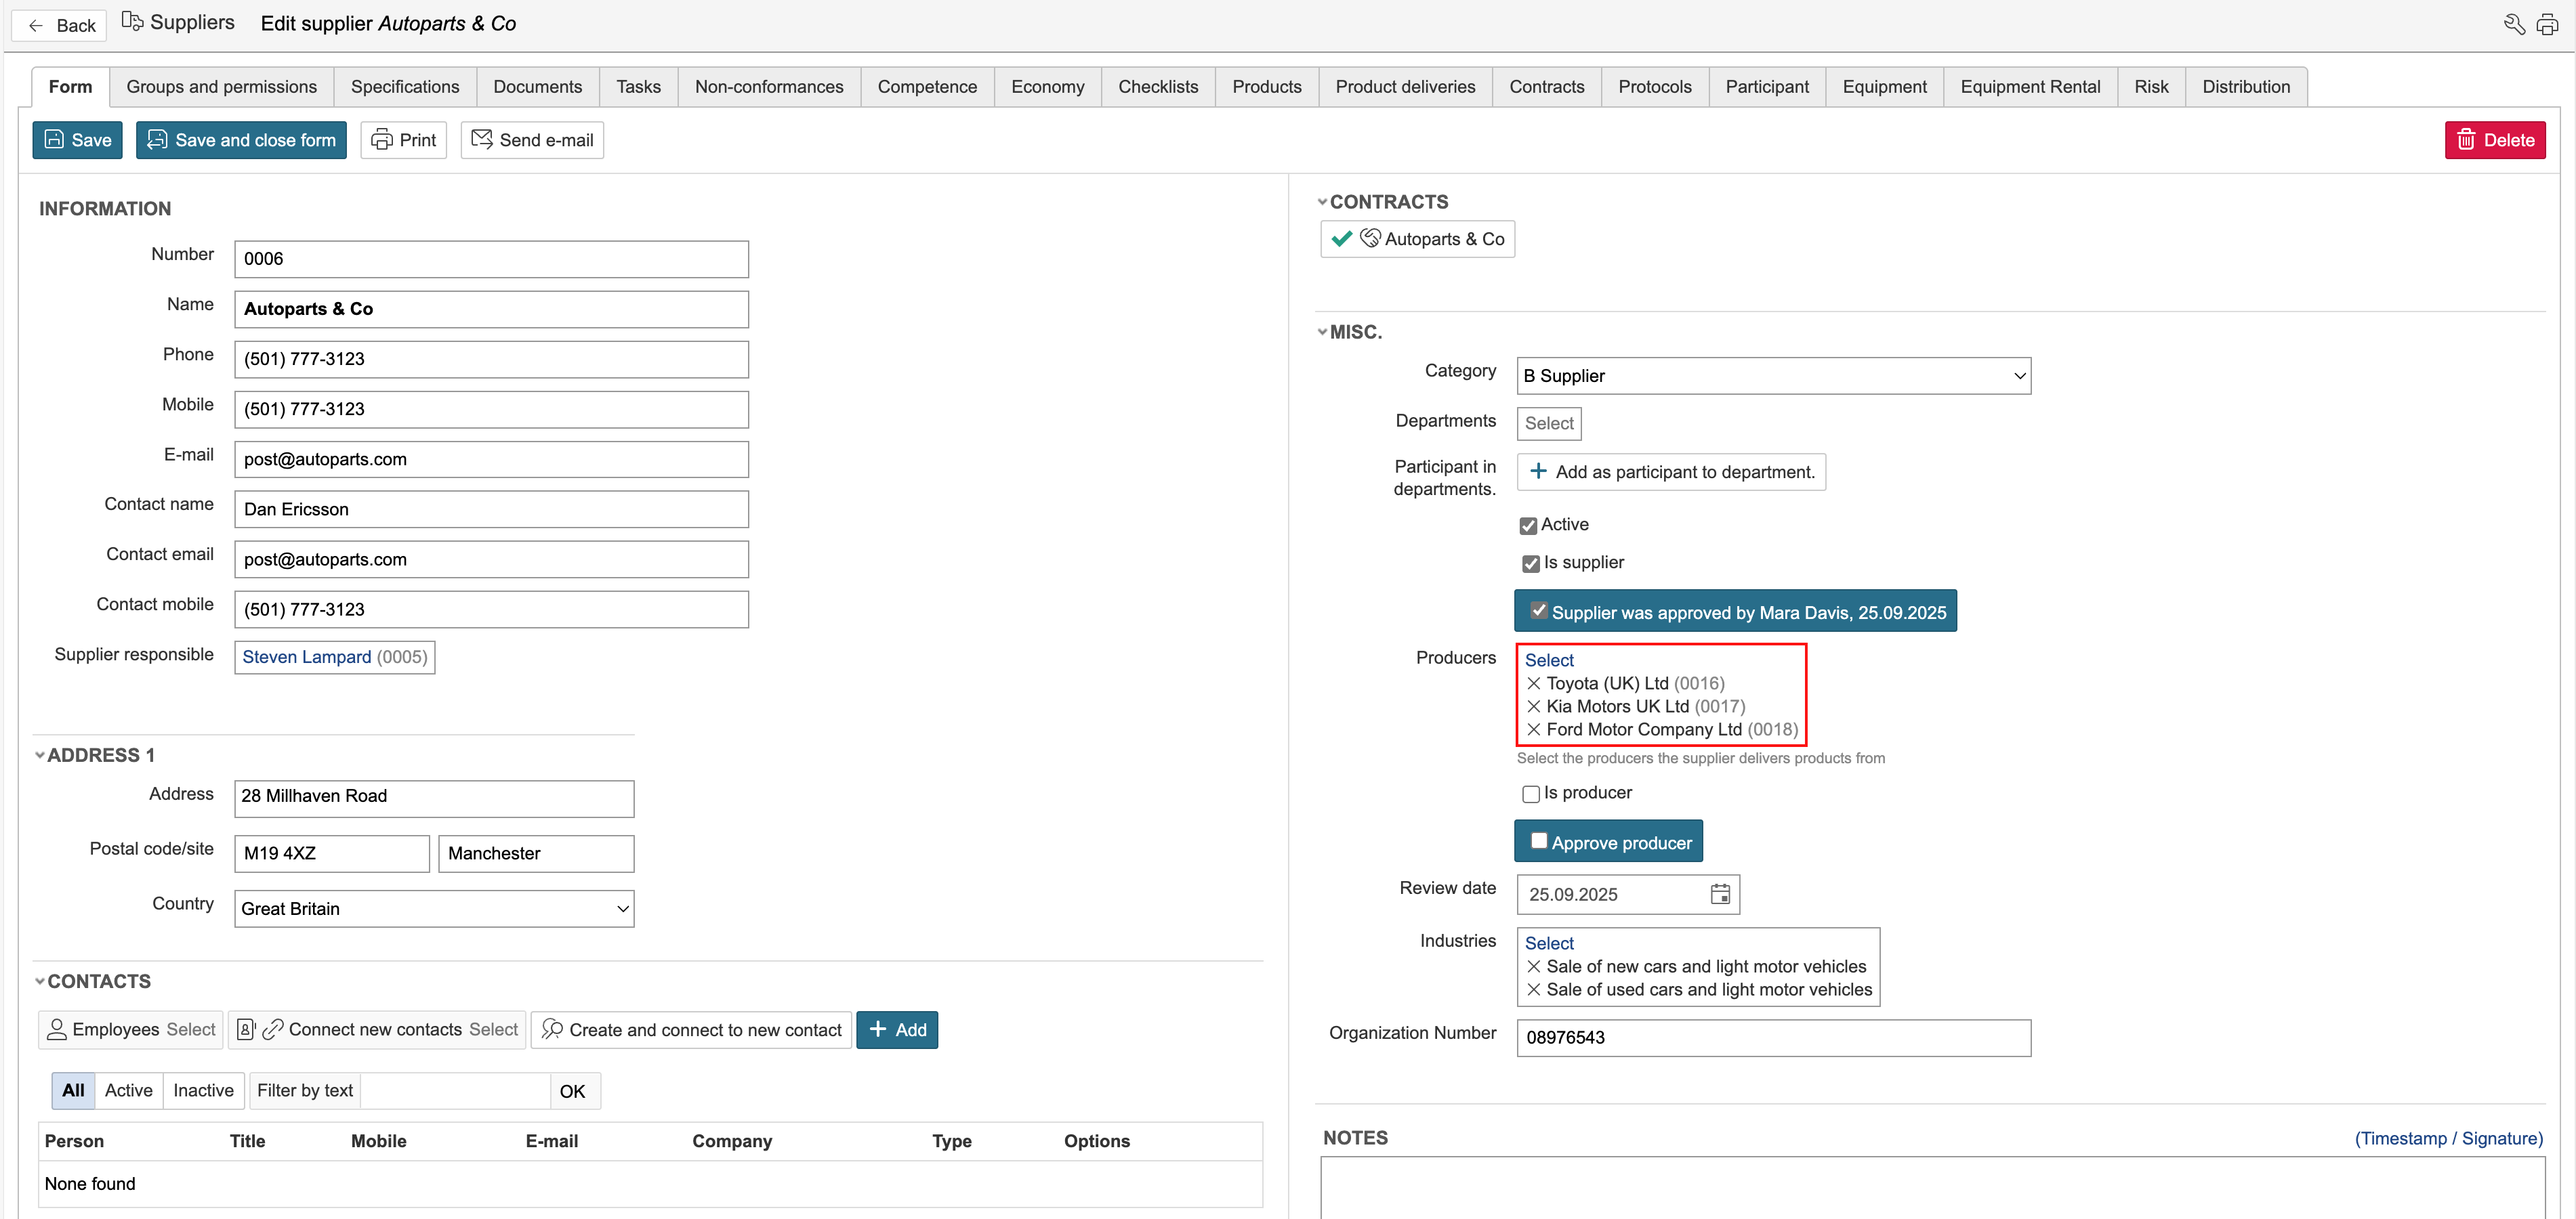
Task: Click Select in the Industries box
Action: coord(1549,943)
